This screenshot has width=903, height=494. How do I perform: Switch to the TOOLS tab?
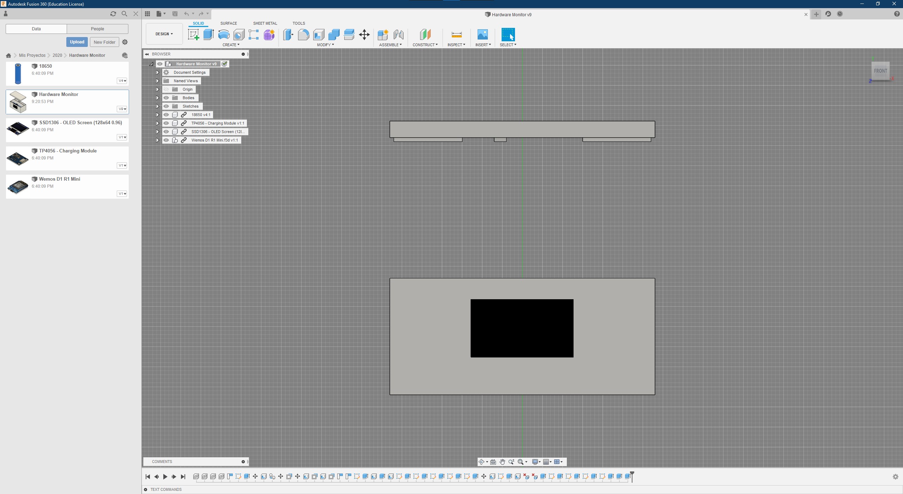[x=298, y=23]
